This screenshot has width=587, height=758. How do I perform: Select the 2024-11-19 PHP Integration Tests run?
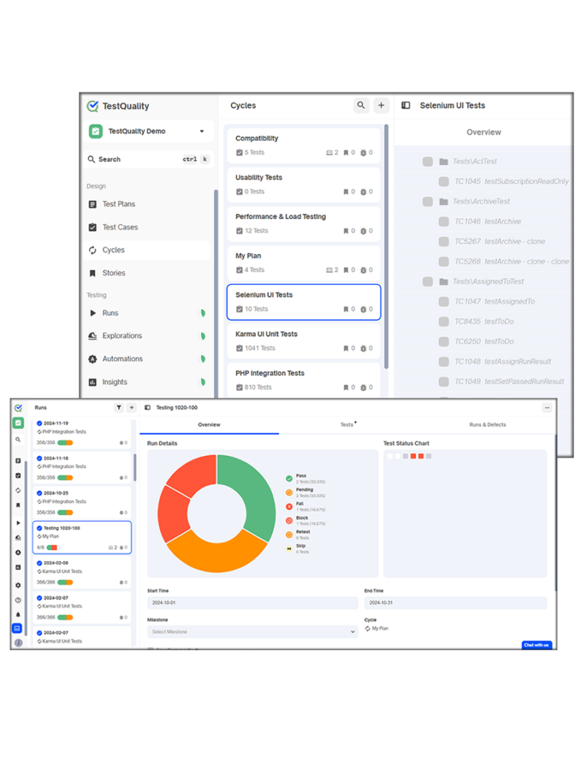coord(81,432)
